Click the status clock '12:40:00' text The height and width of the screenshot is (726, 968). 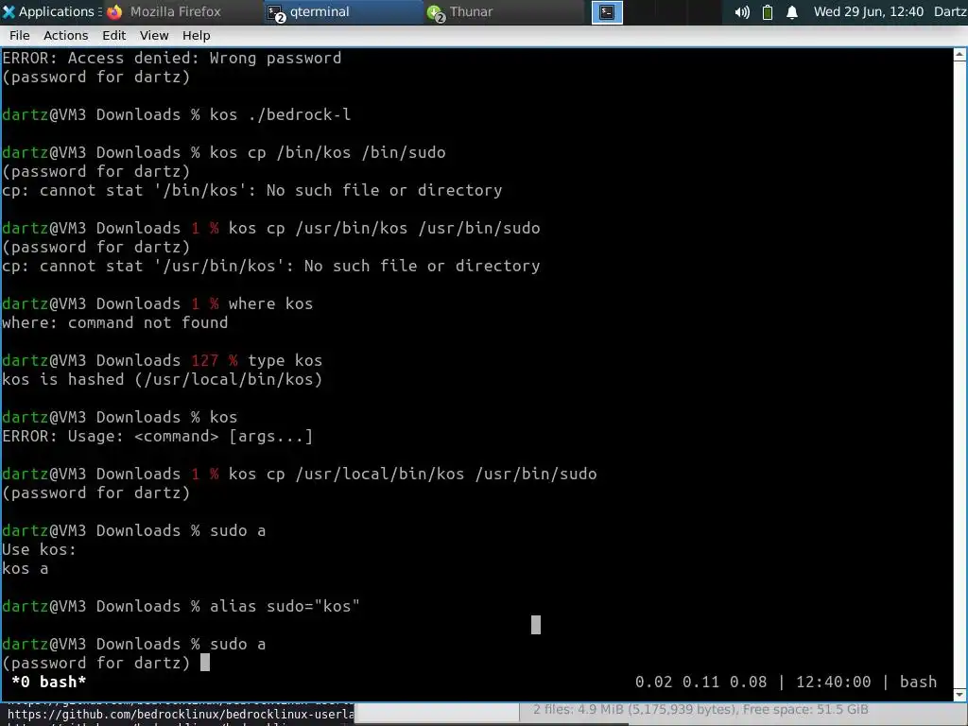click(x=833, y=683)
